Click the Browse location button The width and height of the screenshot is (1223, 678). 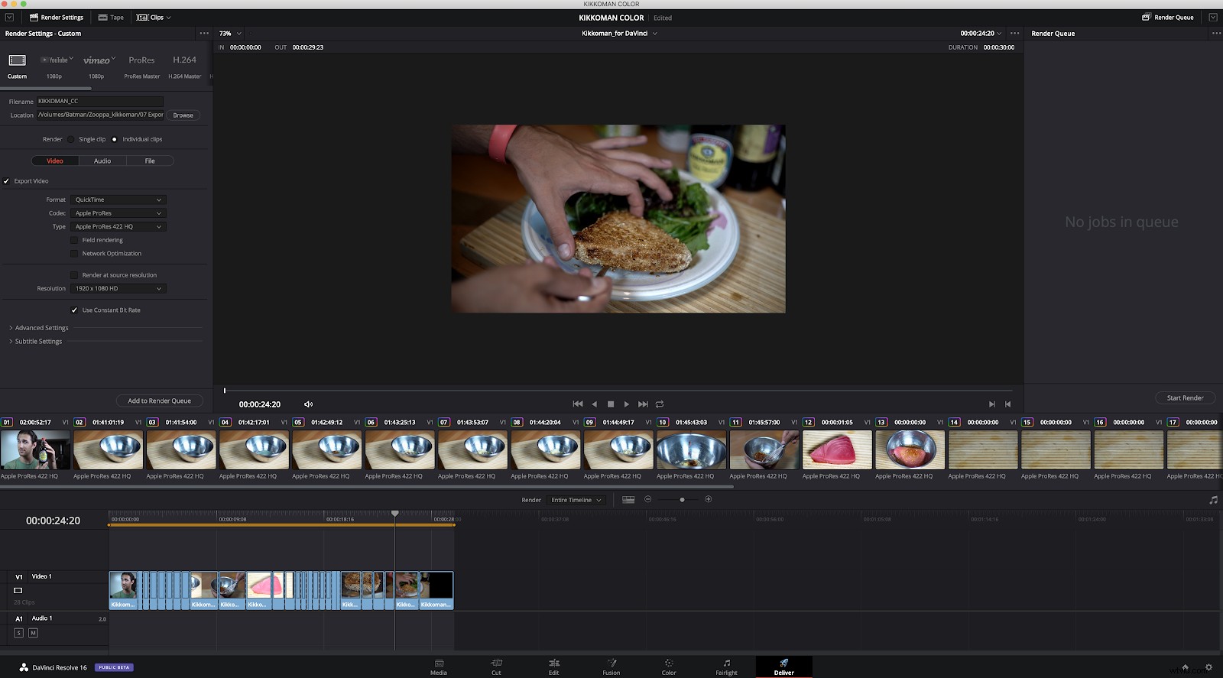point(183,115)
